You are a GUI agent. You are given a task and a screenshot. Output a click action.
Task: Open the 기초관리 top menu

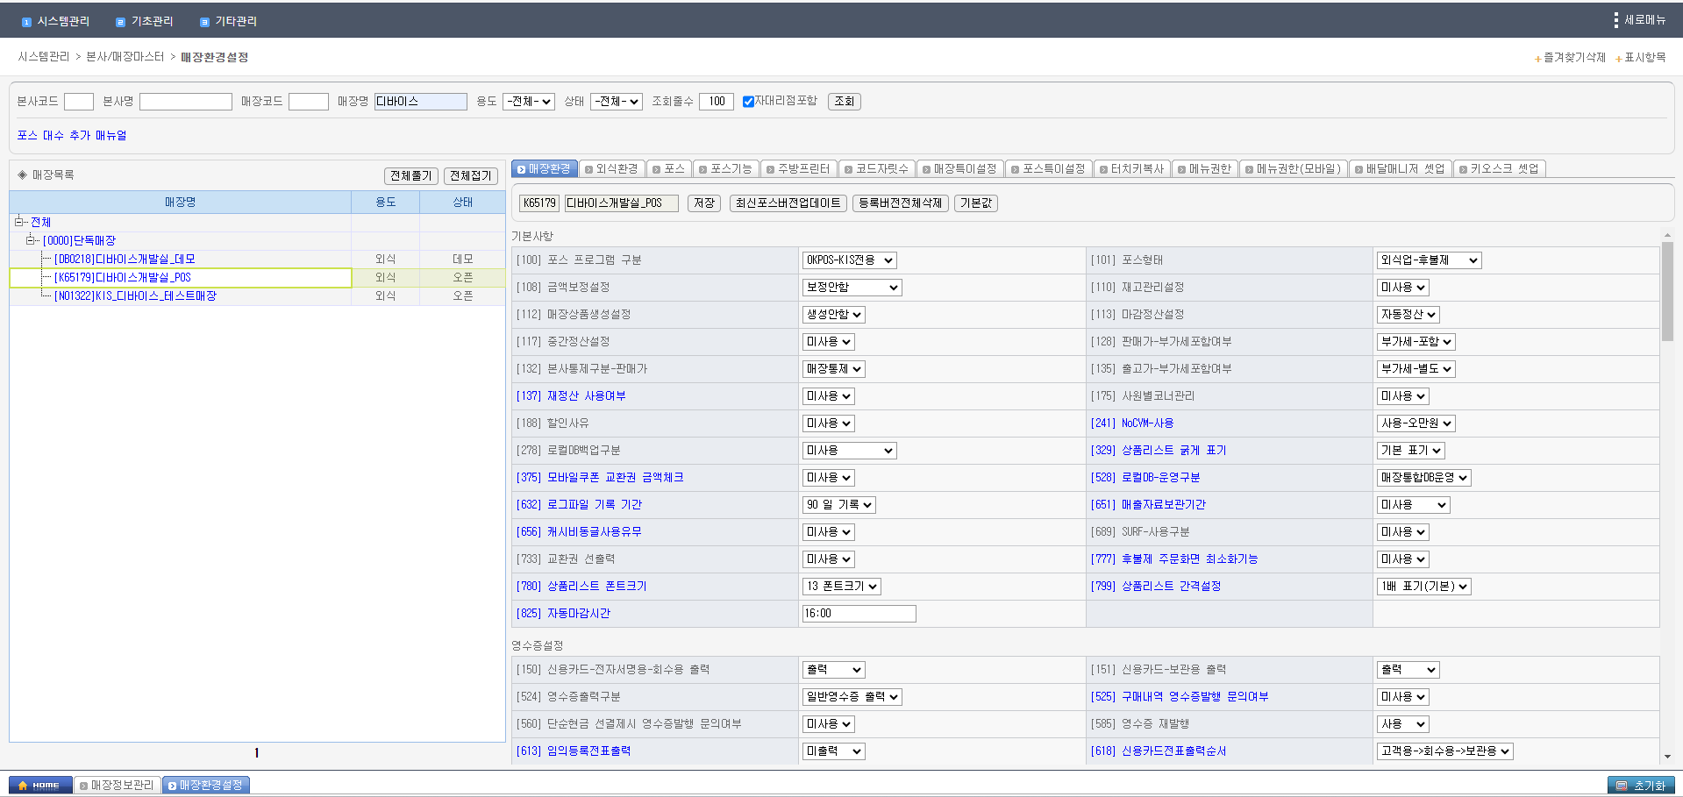pos(145,21)
